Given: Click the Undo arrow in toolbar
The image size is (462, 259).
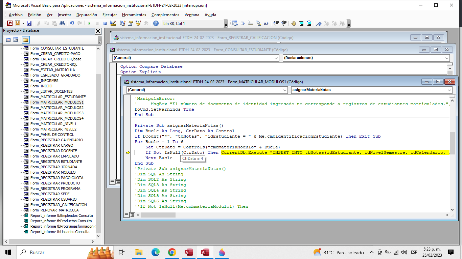Looking at the screenshot, I should (72, 23).
